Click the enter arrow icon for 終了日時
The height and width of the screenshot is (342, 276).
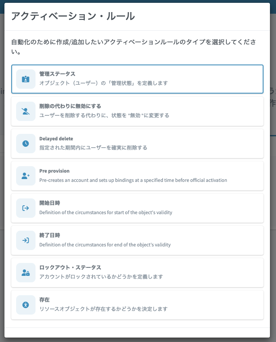coord(26,240)
